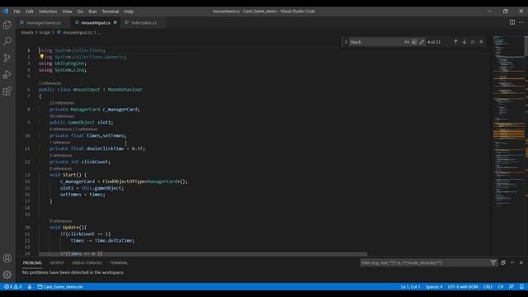Close the bottom panel

pos(521,262)
